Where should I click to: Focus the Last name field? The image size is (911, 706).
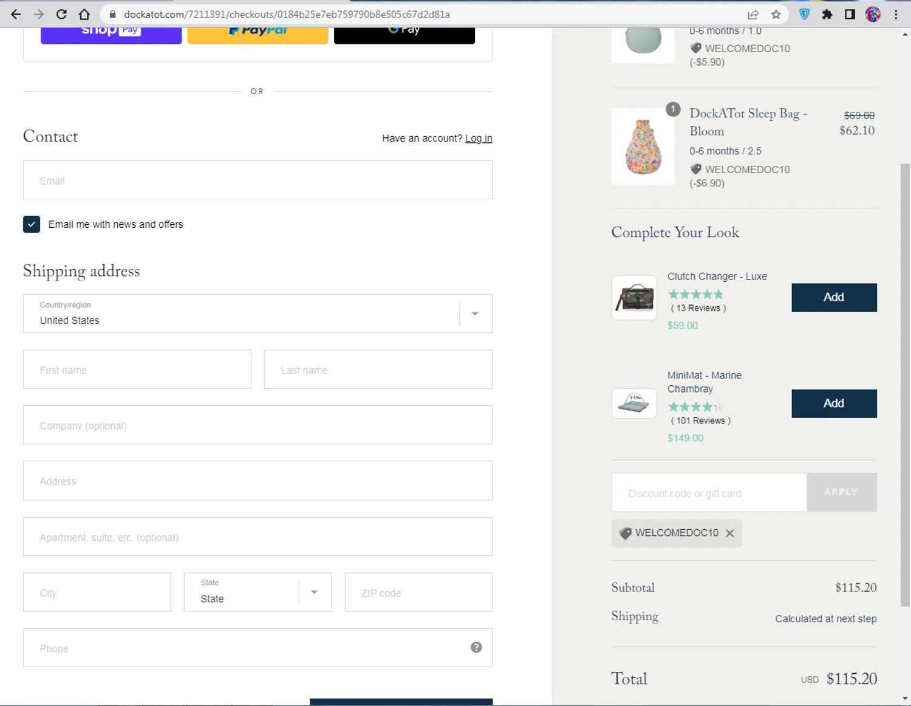(378, 369)
